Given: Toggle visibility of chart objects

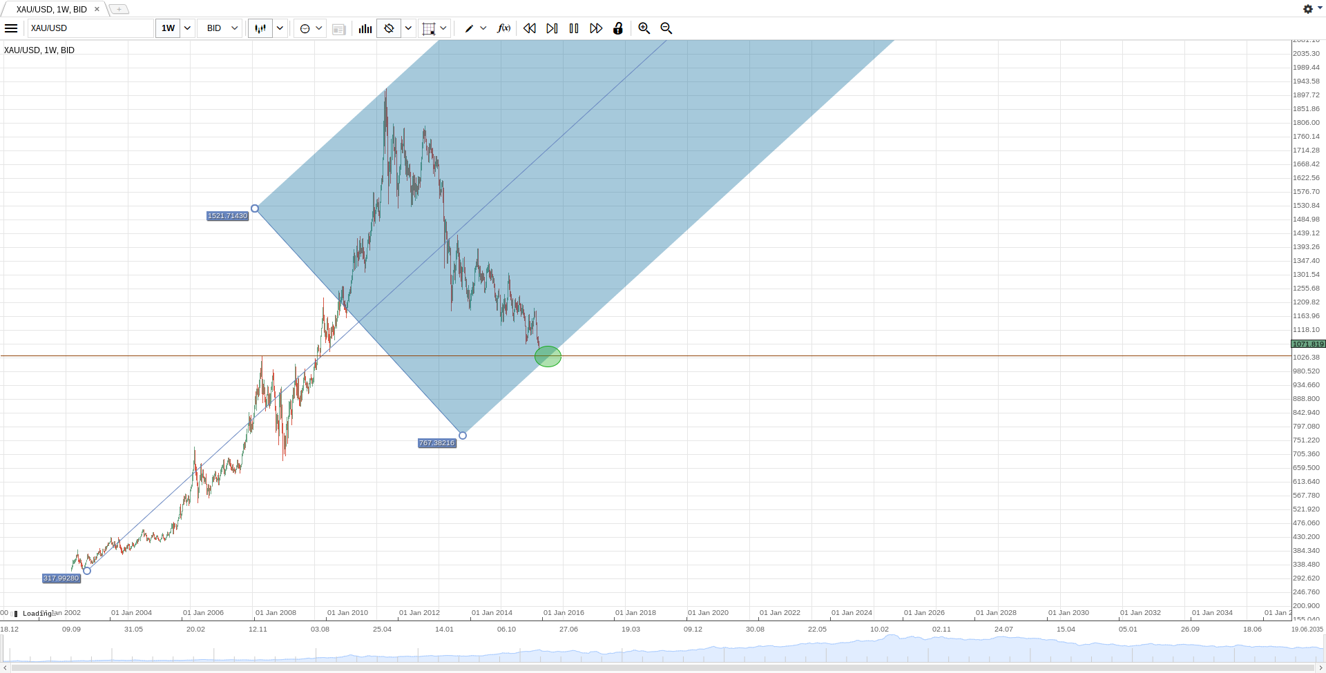Looking at the screenshot, I should coord(389,28).
